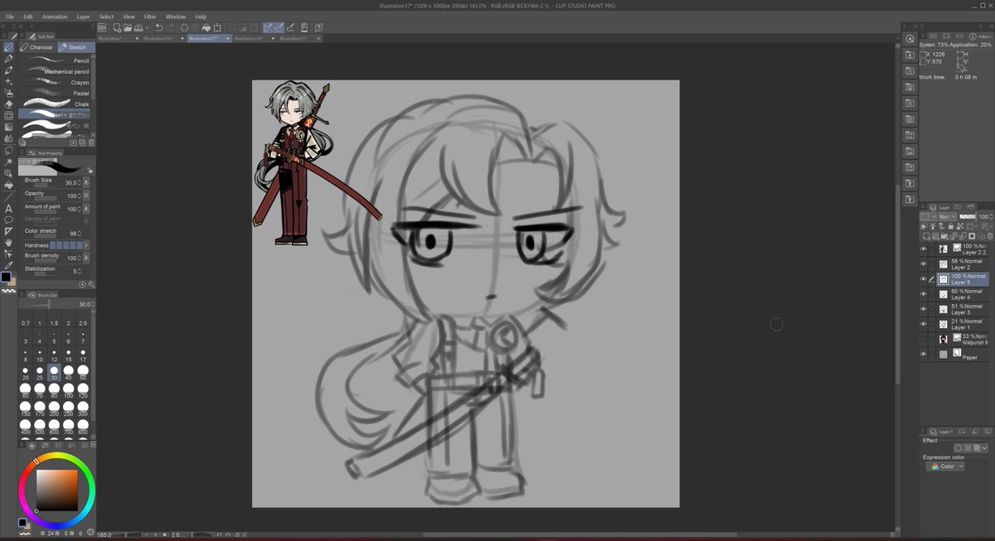Open Amount of paint dynamics button
This screenshot has height=541, width=995.
tap(86, 209)
